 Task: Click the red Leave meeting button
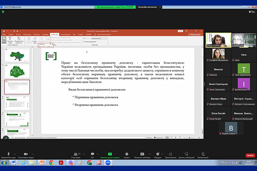(249, 155)
